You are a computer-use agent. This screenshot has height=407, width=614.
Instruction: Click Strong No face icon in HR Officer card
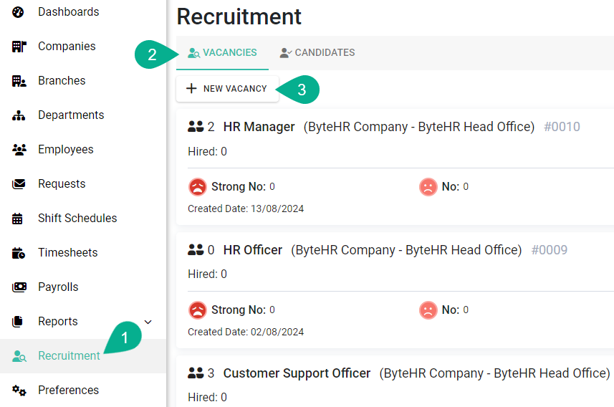[x=198, y=310]
